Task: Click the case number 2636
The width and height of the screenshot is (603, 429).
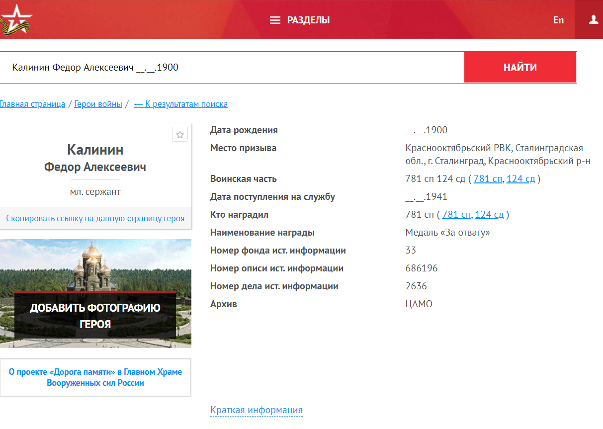Action: [416, 286]
